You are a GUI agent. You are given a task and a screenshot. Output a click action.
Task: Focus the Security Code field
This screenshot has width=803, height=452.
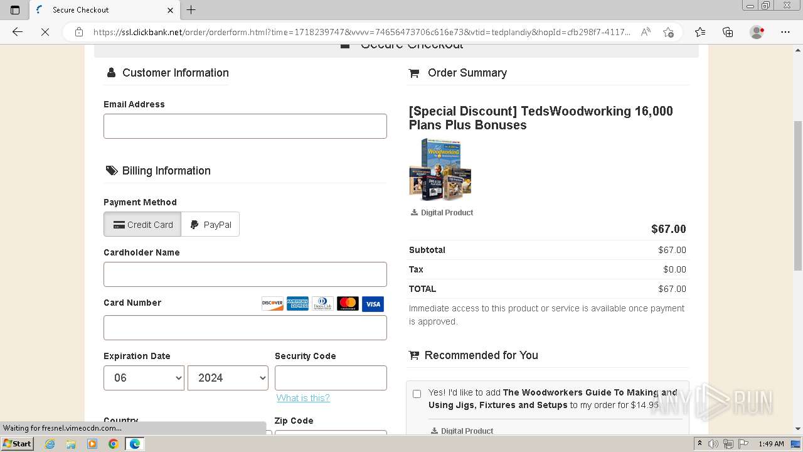pos(331,378)
